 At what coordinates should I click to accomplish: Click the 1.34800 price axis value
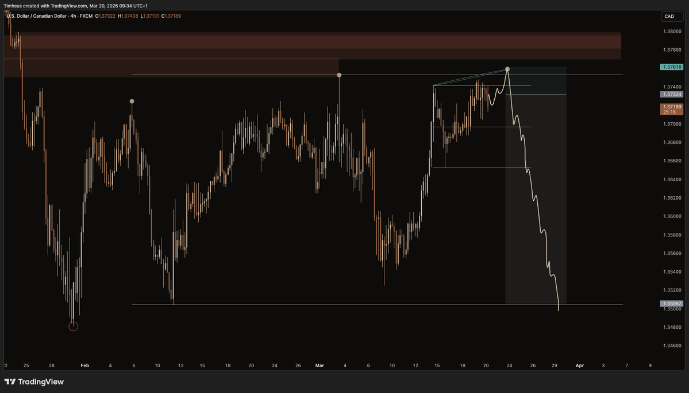[x=672, y=327]
